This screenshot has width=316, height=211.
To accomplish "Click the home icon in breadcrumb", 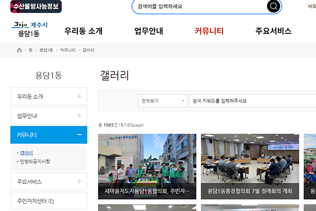I will click(x=19, y=50).
